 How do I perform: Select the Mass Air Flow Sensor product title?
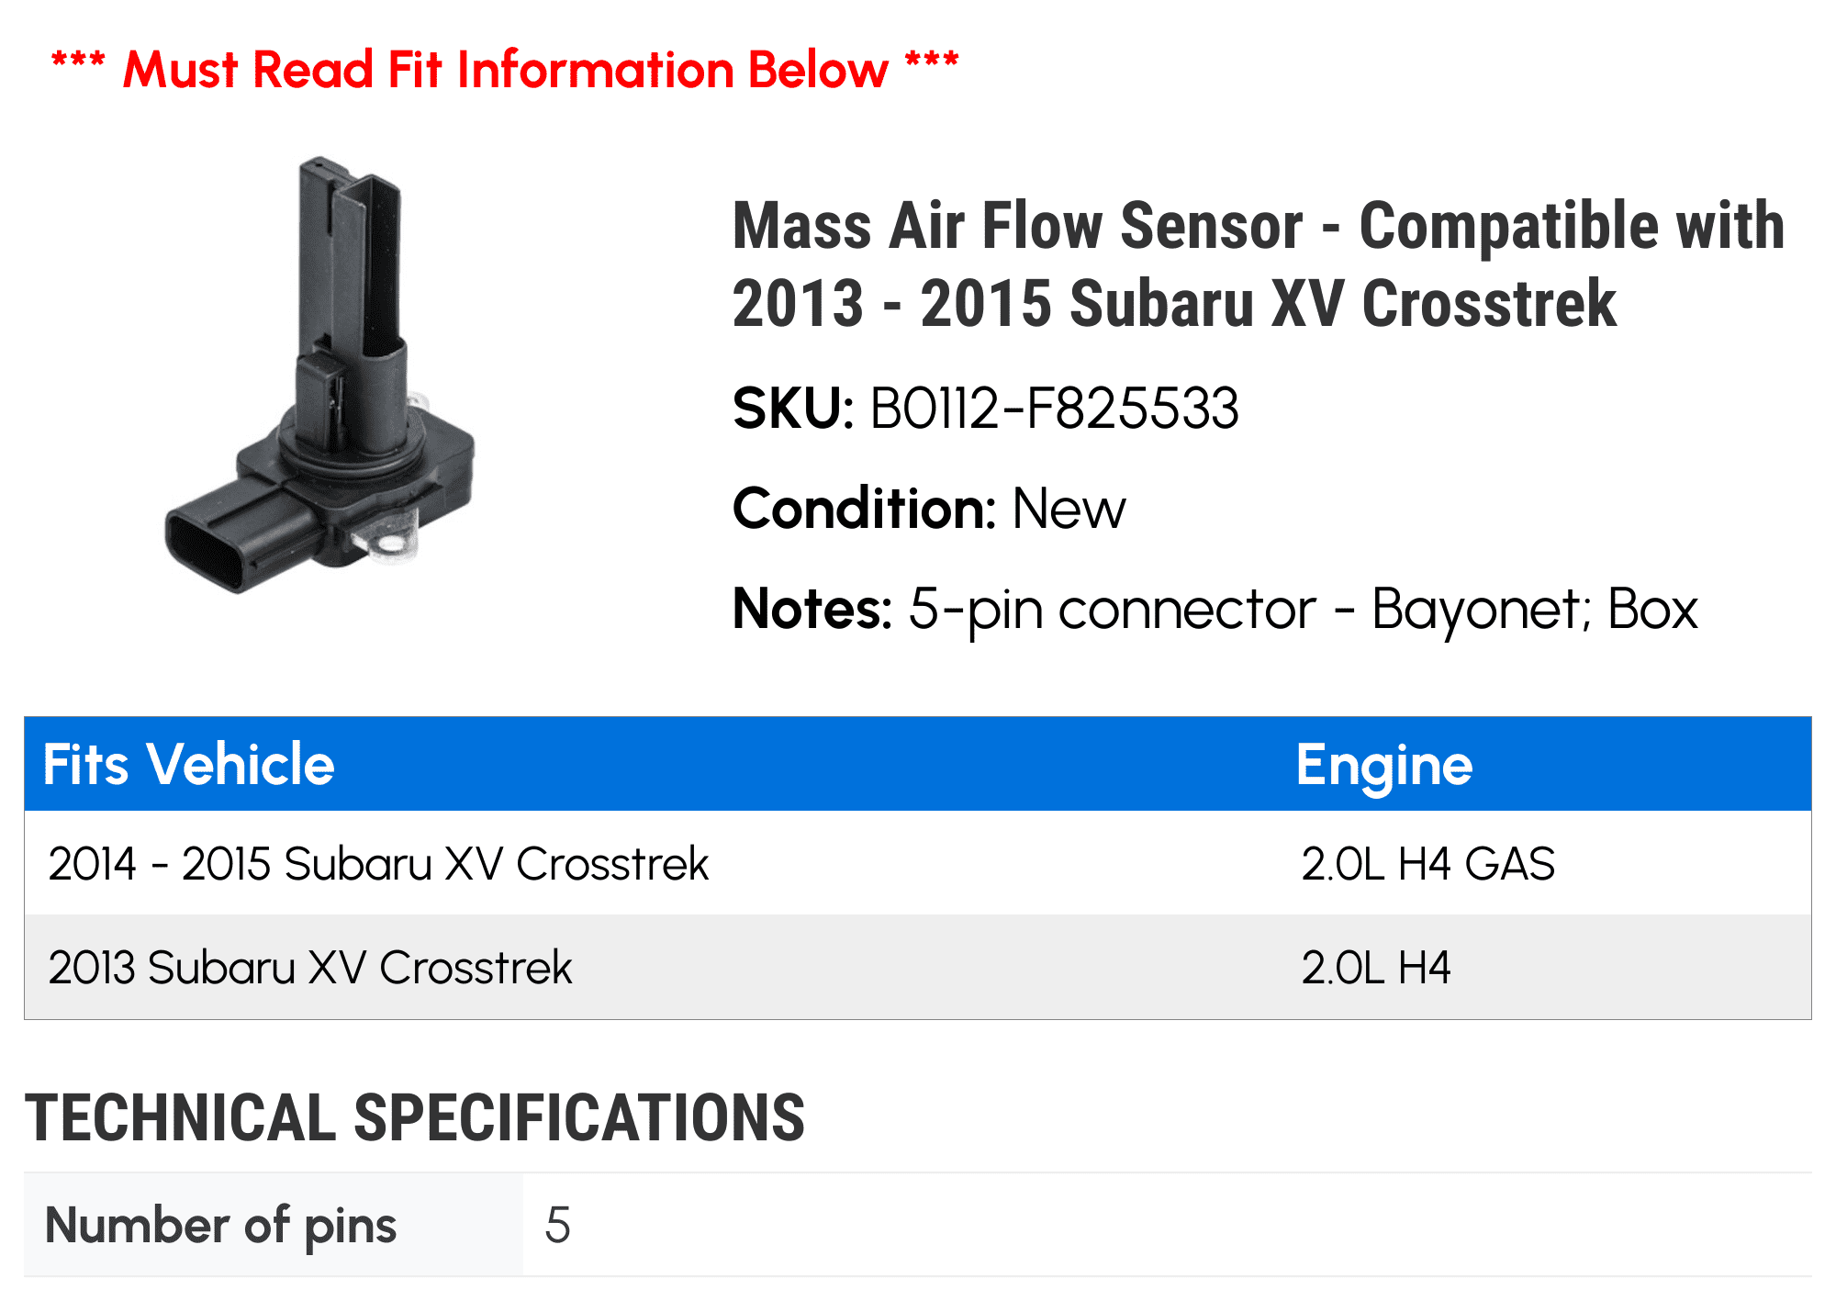(1259, 264)
